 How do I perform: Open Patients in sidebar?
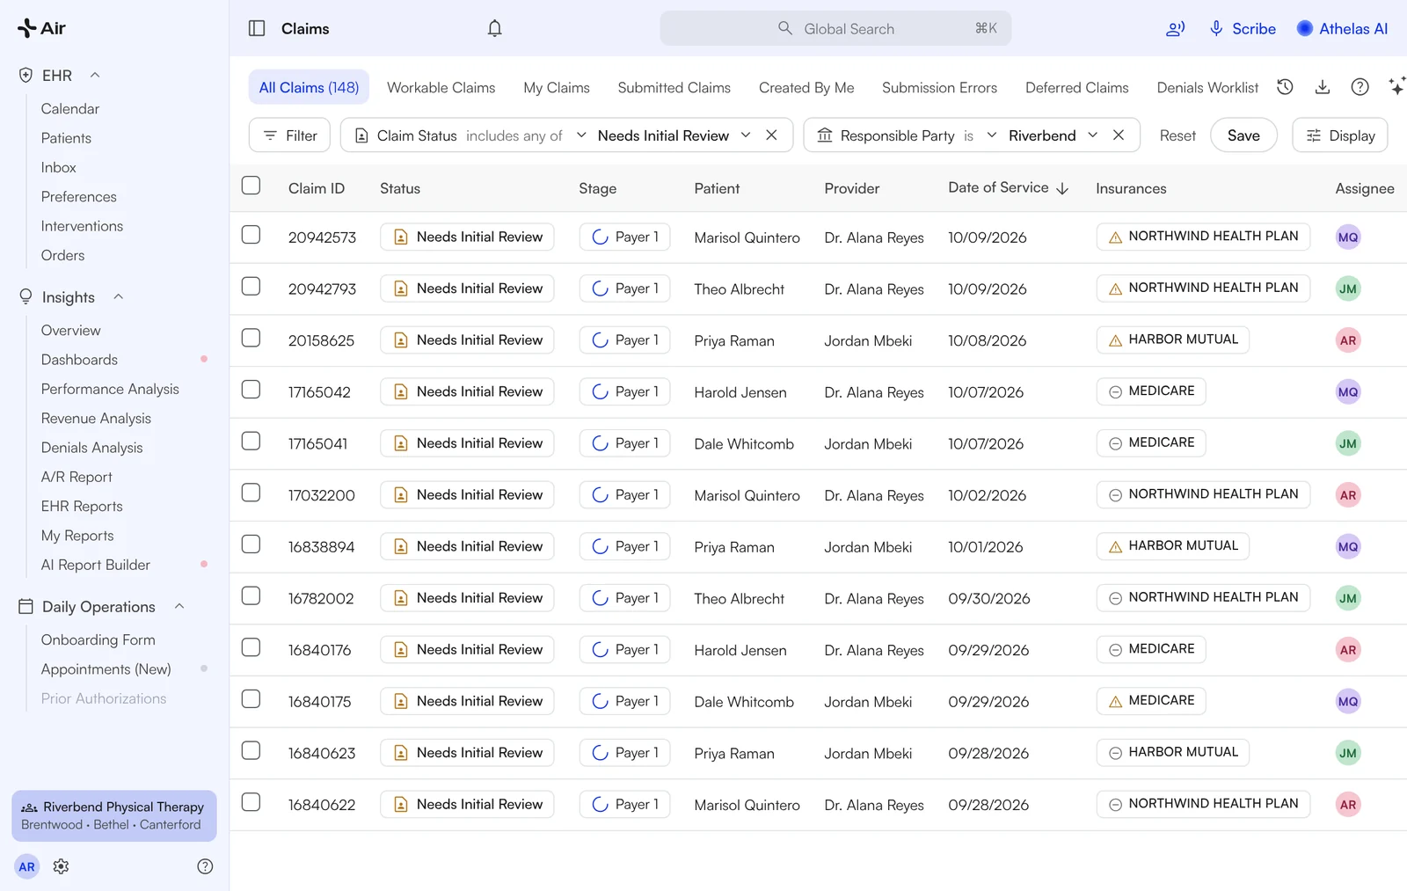[x=66, y=138]
